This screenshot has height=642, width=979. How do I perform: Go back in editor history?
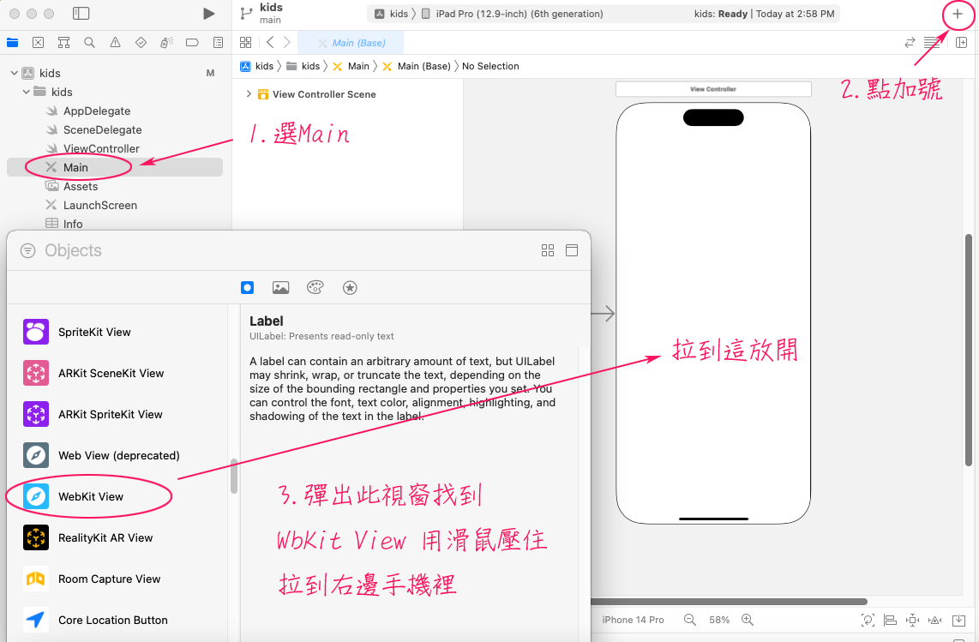tap(270, 43)
